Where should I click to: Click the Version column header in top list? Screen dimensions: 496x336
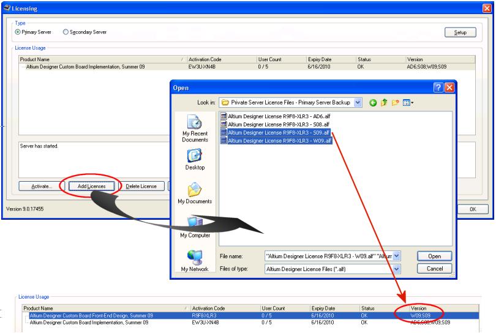(x=440, y=59)
